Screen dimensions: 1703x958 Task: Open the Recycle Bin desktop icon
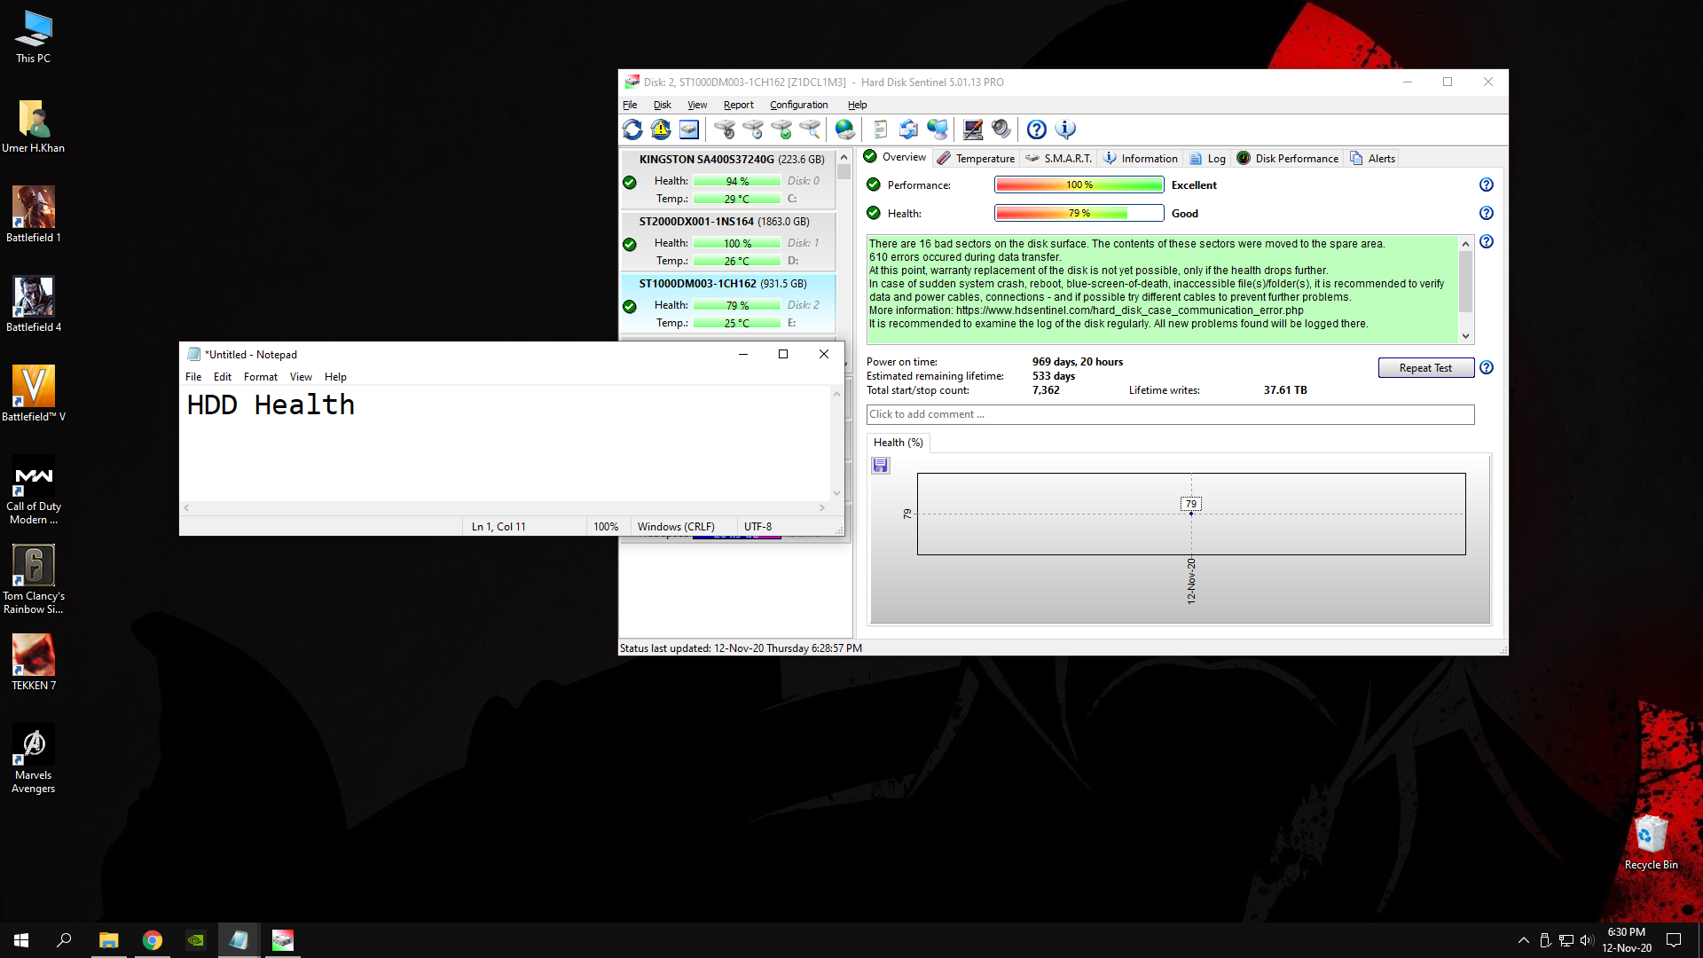tap(1651, 843)
